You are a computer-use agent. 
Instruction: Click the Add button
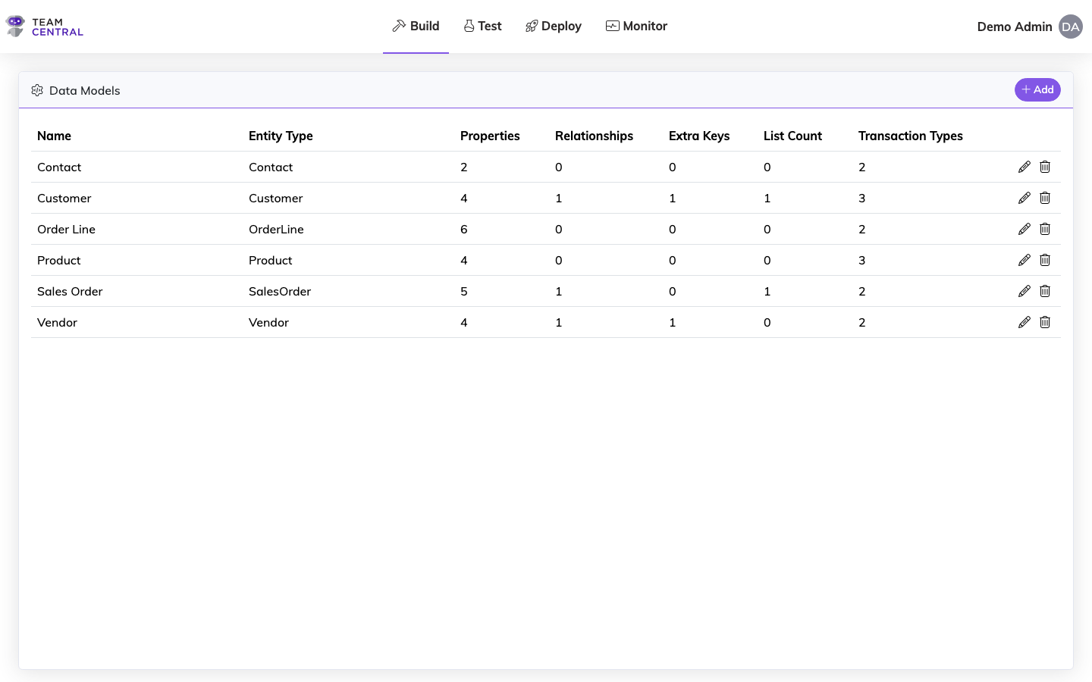[1037, 89]
